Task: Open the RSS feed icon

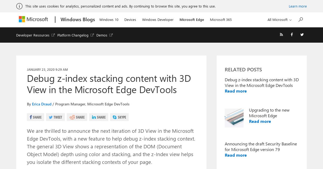Action: [x=281, y=35]
